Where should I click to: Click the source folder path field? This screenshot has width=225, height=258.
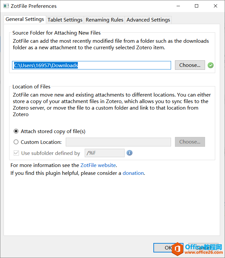[x=92, y=65]
